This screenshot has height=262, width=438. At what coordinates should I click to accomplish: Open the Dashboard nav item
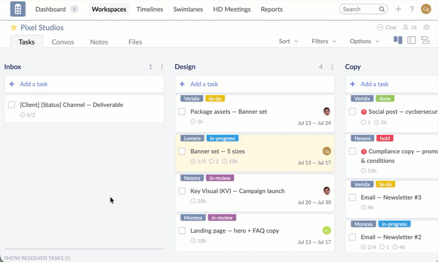point(51,9)
